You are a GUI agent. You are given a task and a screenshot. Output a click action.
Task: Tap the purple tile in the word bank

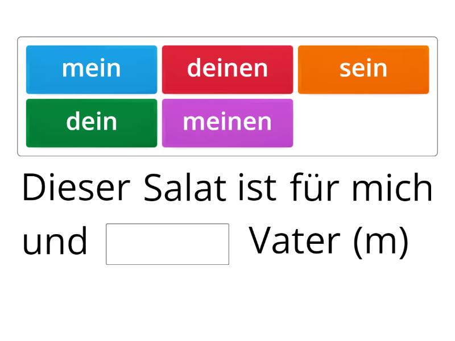click(x=227, y=123)
